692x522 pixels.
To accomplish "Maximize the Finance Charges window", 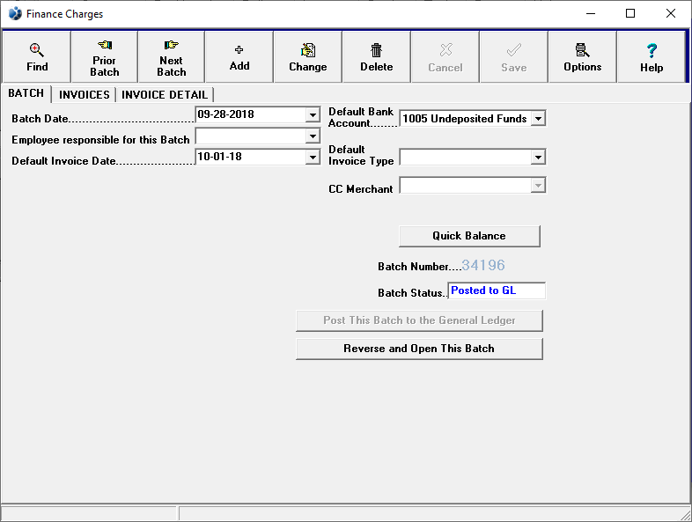I will point(630,13).
